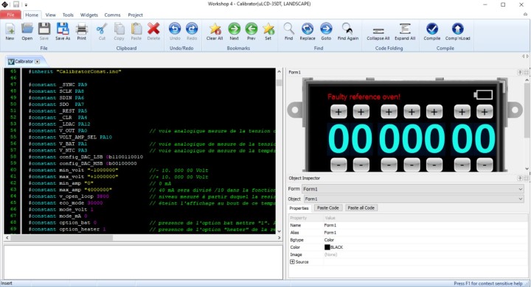This screenshot has height=287, width=531.
Task: Open quick access toolbar customize arrow
Action: (x=26, y=4)
